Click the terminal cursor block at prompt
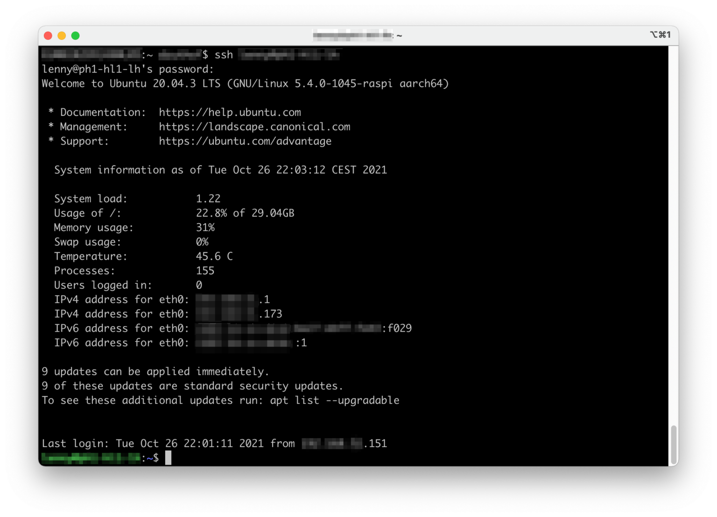The width and height of the screenshot is (717, 517). pos(168,458)
